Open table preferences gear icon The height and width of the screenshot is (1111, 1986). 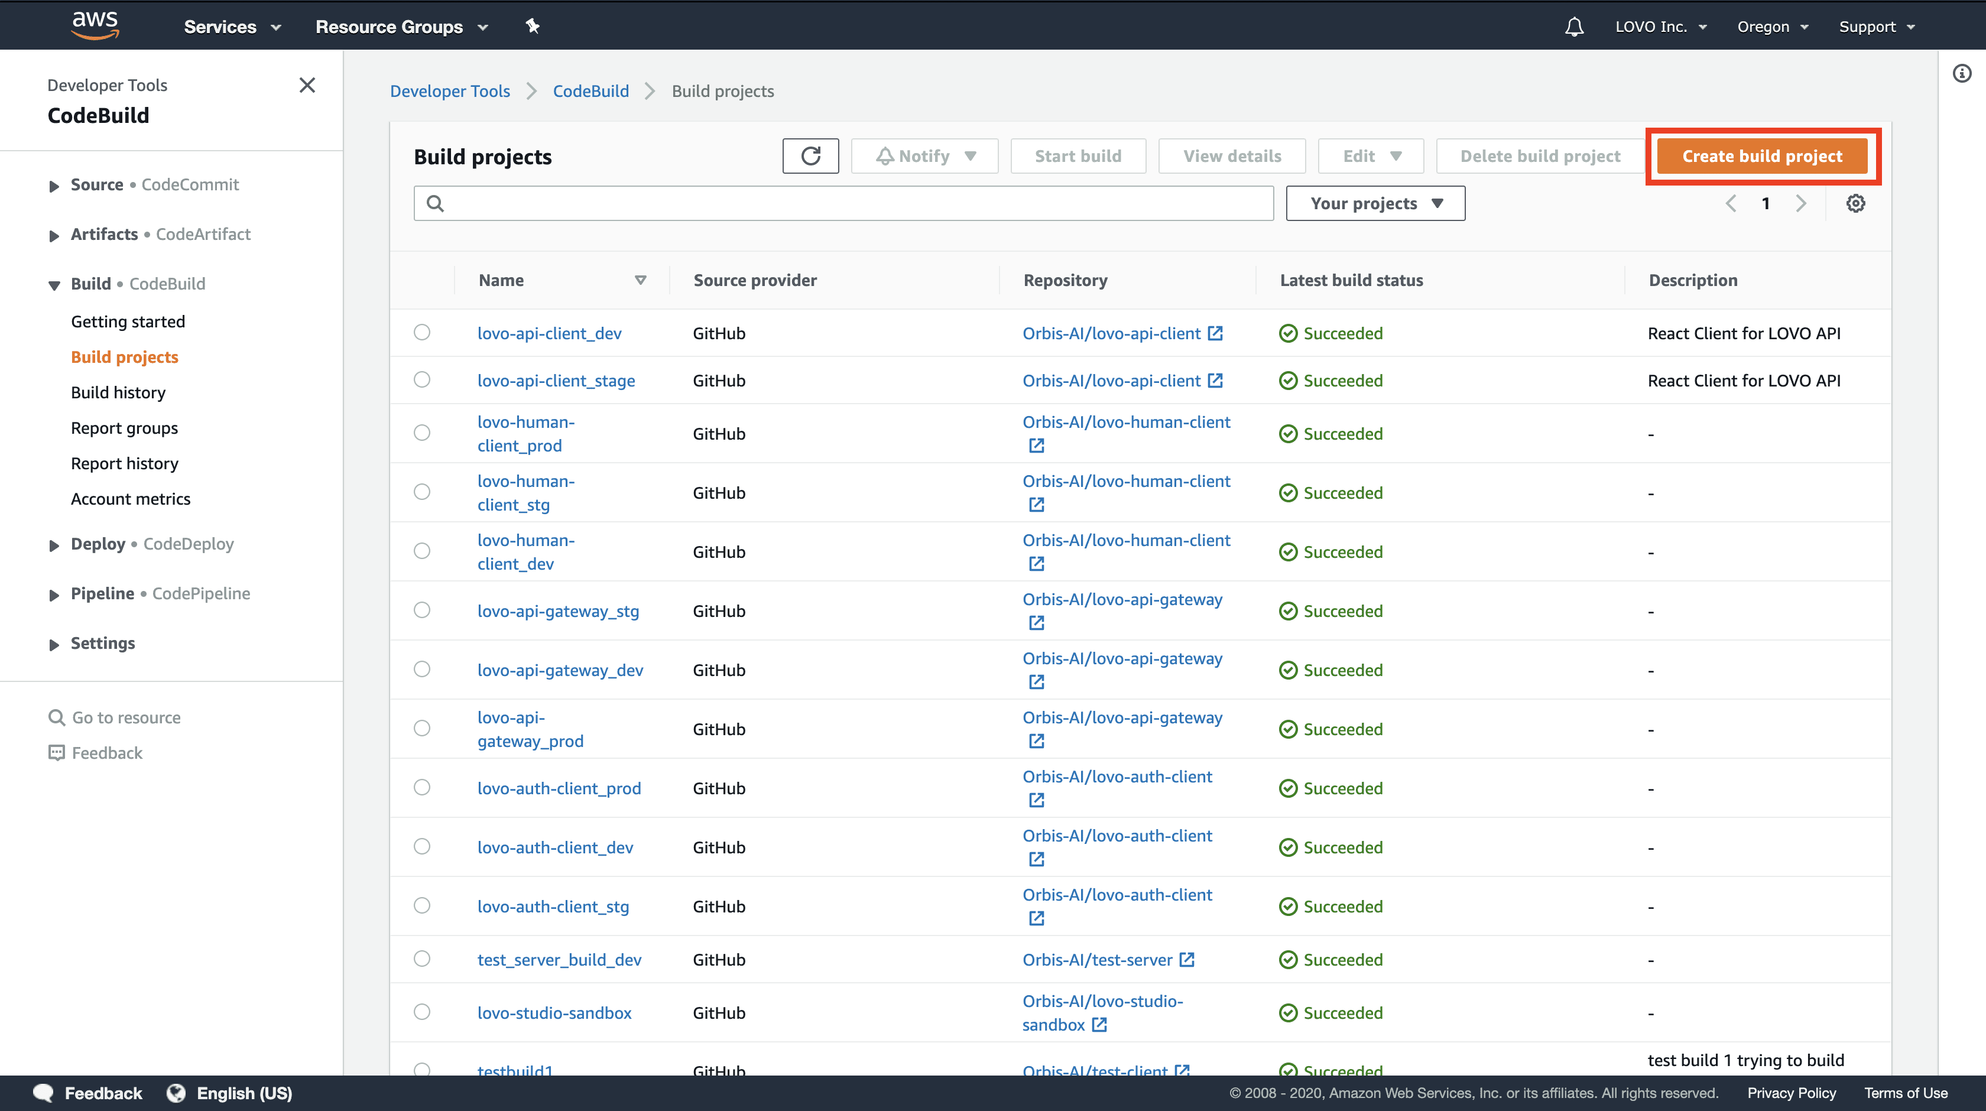1856,203
